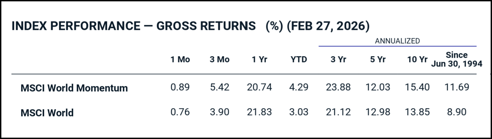Select the MSCI World Momentum row label
The image size is (492, 139).
pyautogui.click(x=74, y=88)
